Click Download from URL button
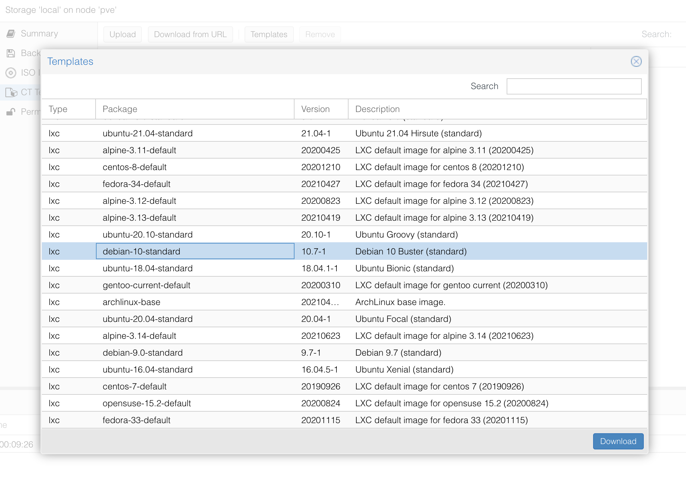 click(x=190, y=34)
